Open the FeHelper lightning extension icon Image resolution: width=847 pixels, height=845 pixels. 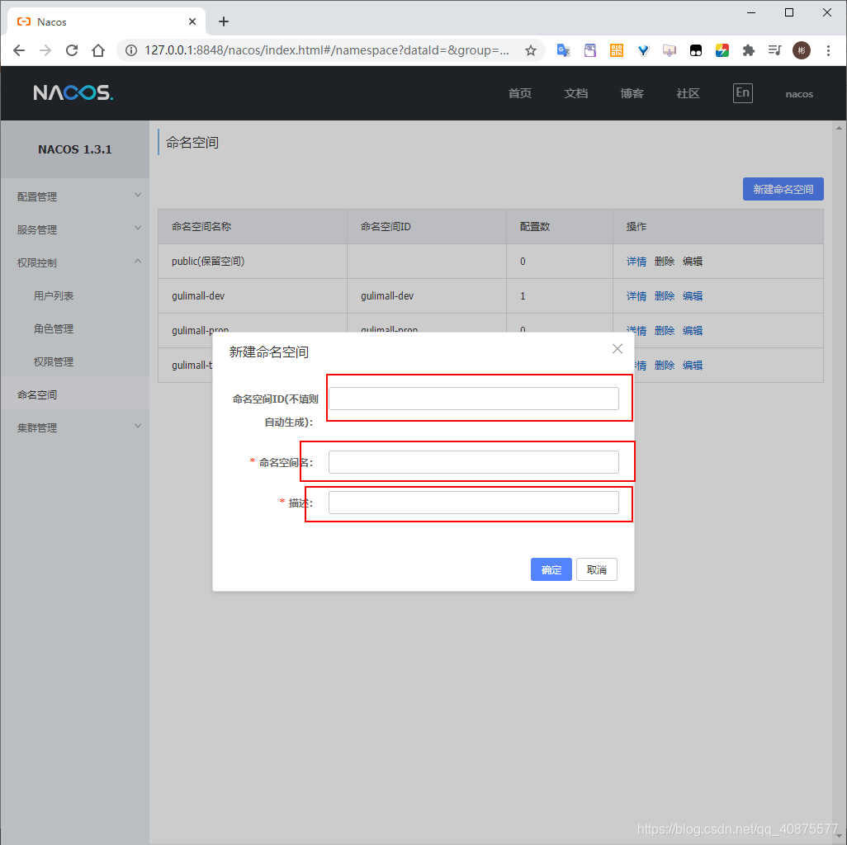[722, 50]
